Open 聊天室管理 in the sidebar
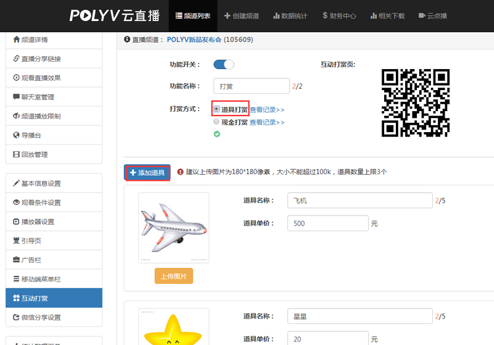The height and width of the screenshot is (345, 494). pos(38,97)
